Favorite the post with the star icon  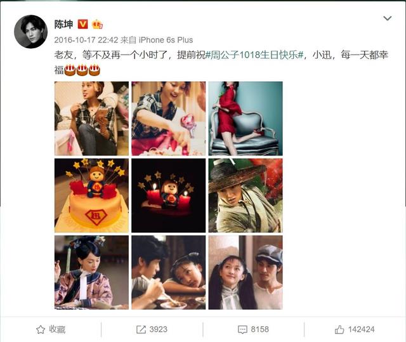(41, 329)
